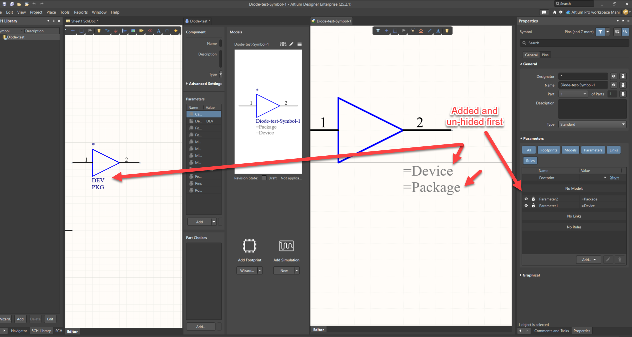Edit the Diode-test-Symbol-1 model with pencil icon
Image resolution: width=632 pixels, height=337 pixels.
point(291,44)
